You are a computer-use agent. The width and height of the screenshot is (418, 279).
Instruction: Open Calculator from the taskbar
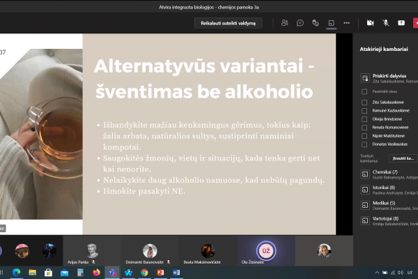80,273
